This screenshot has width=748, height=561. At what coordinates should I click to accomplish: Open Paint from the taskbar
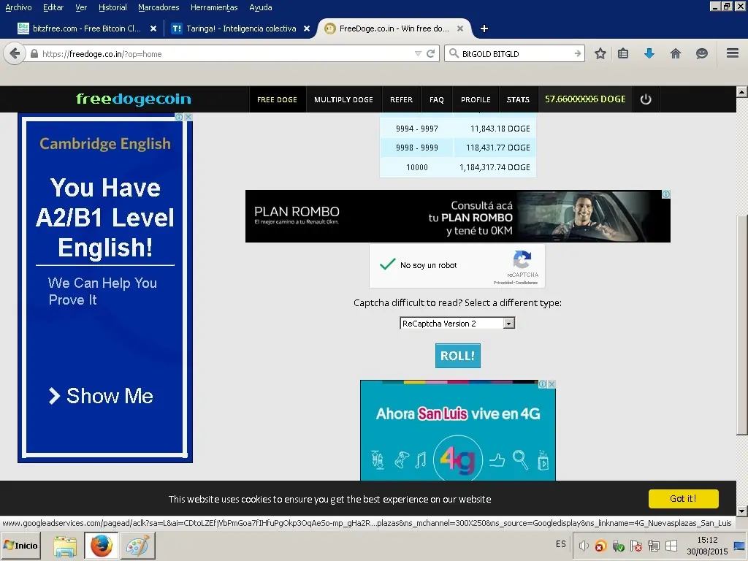coord(137,546)
